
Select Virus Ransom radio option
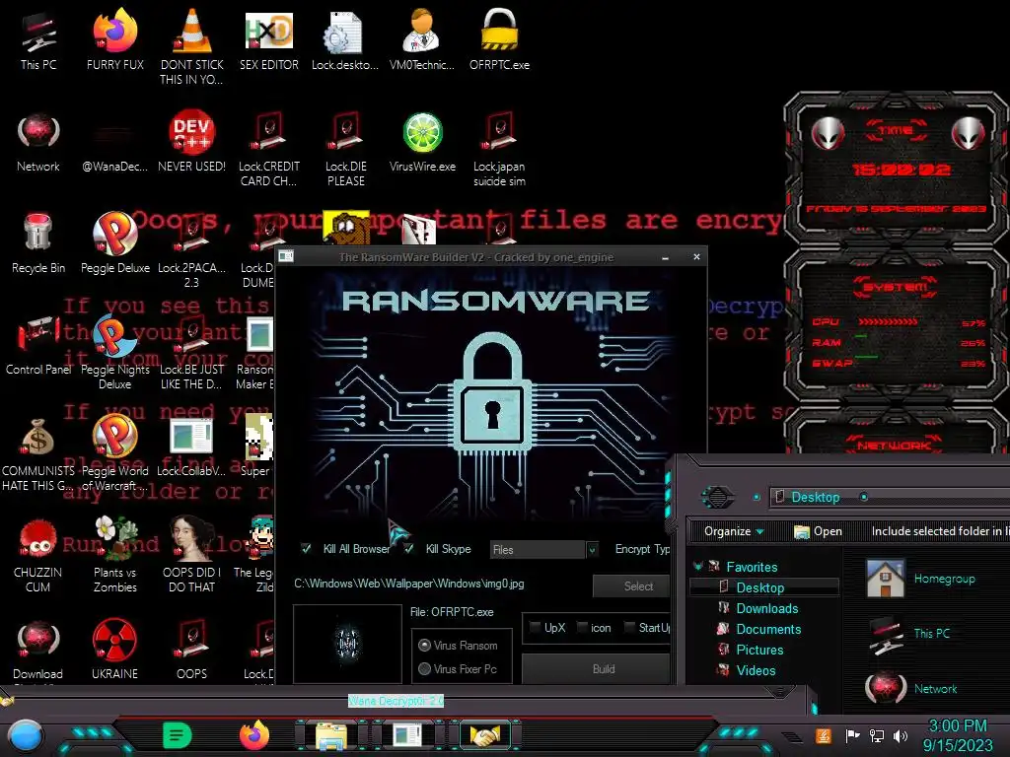pos(424,645)
